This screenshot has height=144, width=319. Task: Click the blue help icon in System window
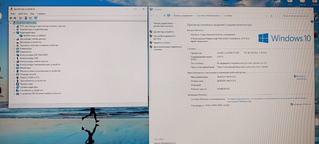312,22
